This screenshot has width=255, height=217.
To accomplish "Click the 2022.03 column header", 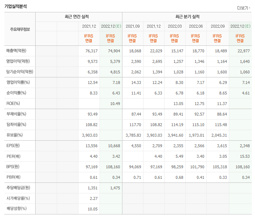I will pos(175,26).
